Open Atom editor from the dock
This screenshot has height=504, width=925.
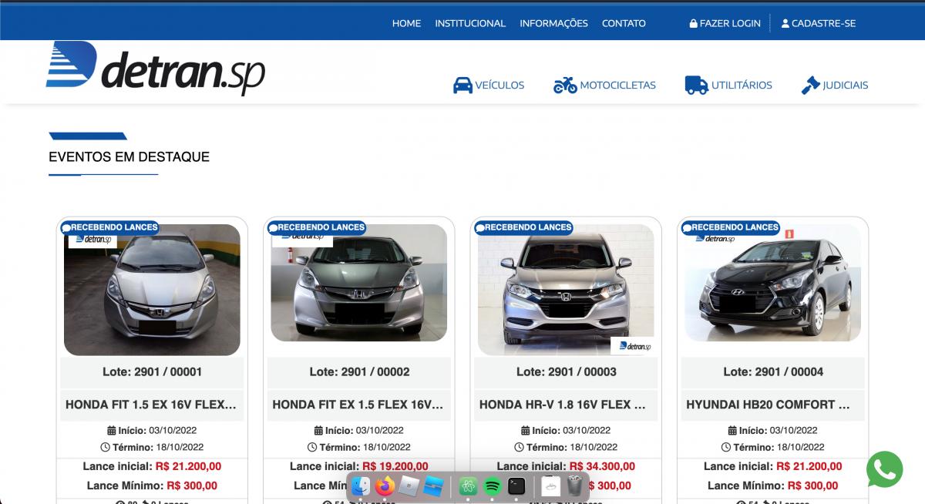(x=468, y=486)
